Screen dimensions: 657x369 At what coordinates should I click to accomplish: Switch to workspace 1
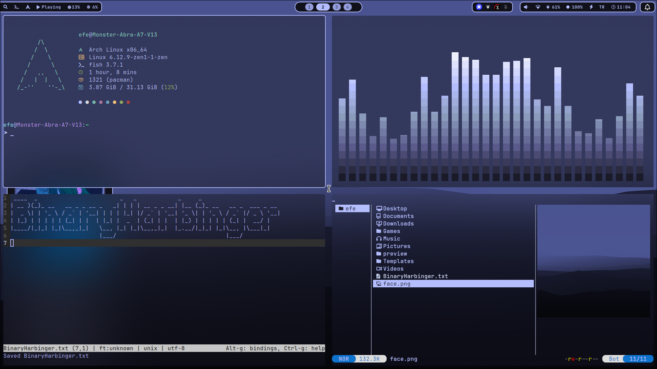point(309,7)
